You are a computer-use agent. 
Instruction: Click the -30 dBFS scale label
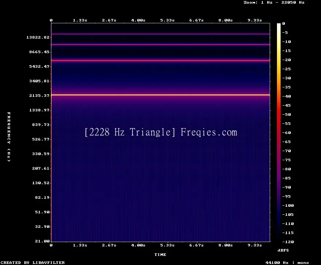click(286, 78)
